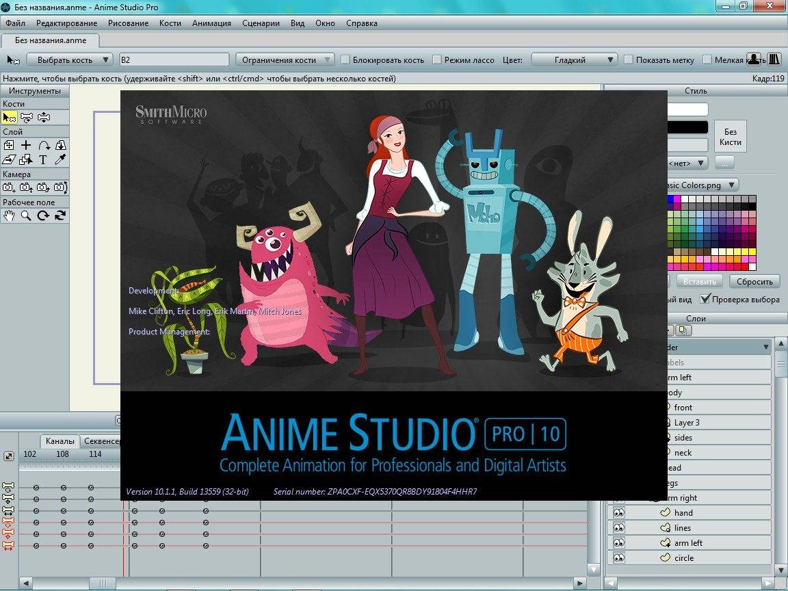The image size is (788, 591).
Task: Select the Insert Text T tool
Action: [x=43, y=160]
